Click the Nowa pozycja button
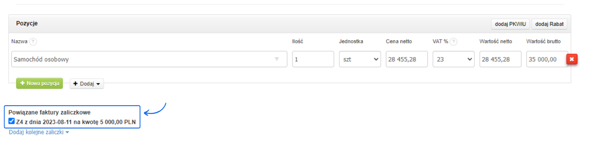 coord(40,83)
